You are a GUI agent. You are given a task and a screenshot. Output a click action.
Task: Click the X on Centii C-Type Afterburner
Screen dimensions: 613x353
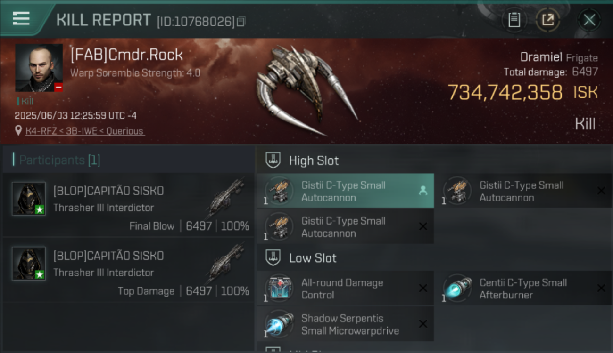coord(601,289)
